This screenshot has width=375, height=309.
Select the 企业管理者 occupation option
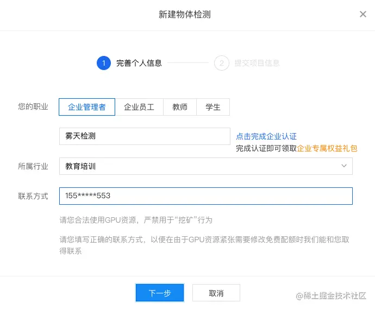click(87, 107)
